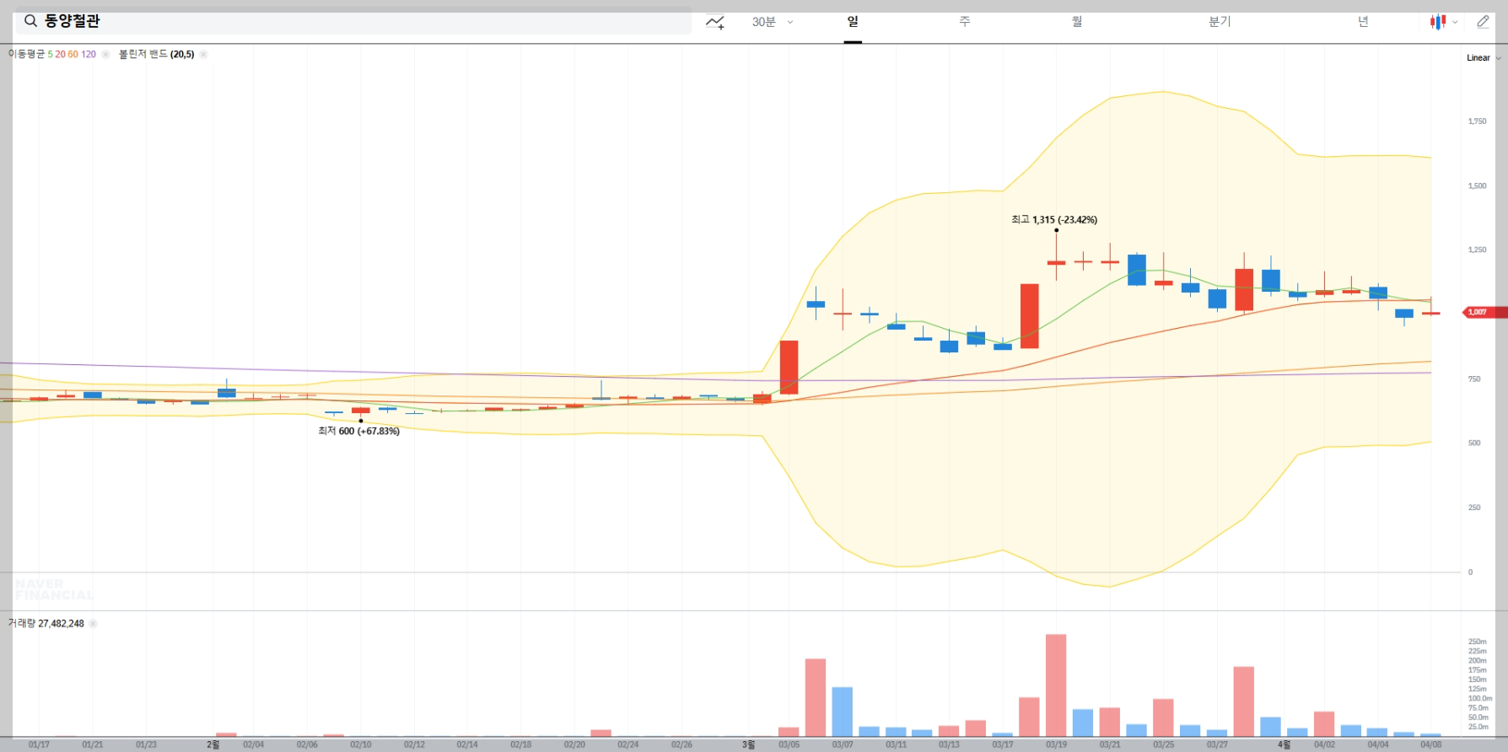Open the 30분 minute interval dropdown
This screenshot has width=1508, height=752.
point(773,22)
